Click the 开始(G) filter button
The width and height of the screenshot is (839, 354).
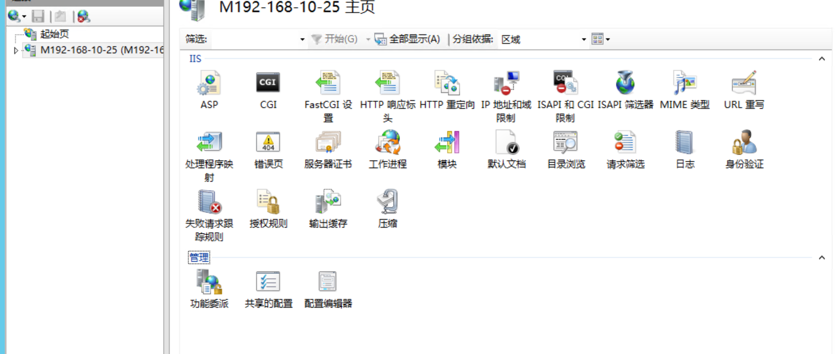point(334,39)
